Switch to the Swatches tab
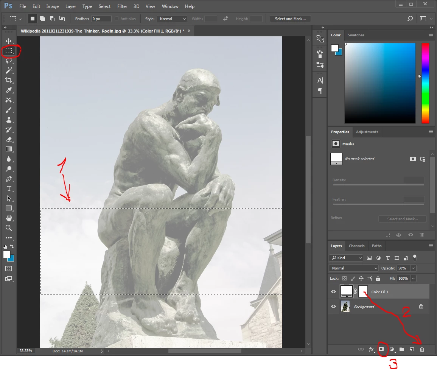Image resolution: width=437 pixels, height=369 pixels. [x=356, y=35]
